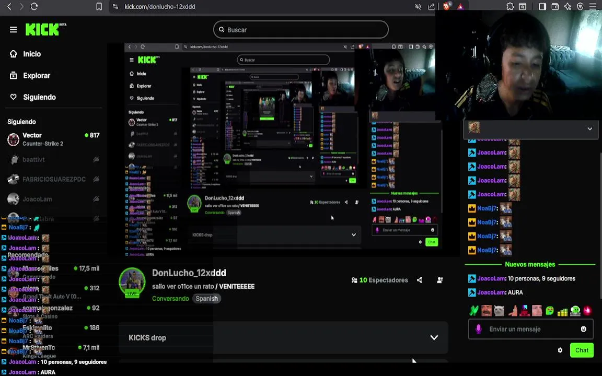Insert the white cat emote
Image resolution: width=602 pixels, height=376 pixels.
coord(499,310)
